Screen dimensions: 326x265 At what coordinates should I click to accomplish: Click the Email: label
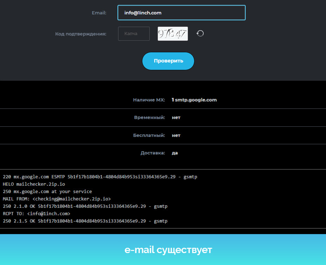[99, 13]
